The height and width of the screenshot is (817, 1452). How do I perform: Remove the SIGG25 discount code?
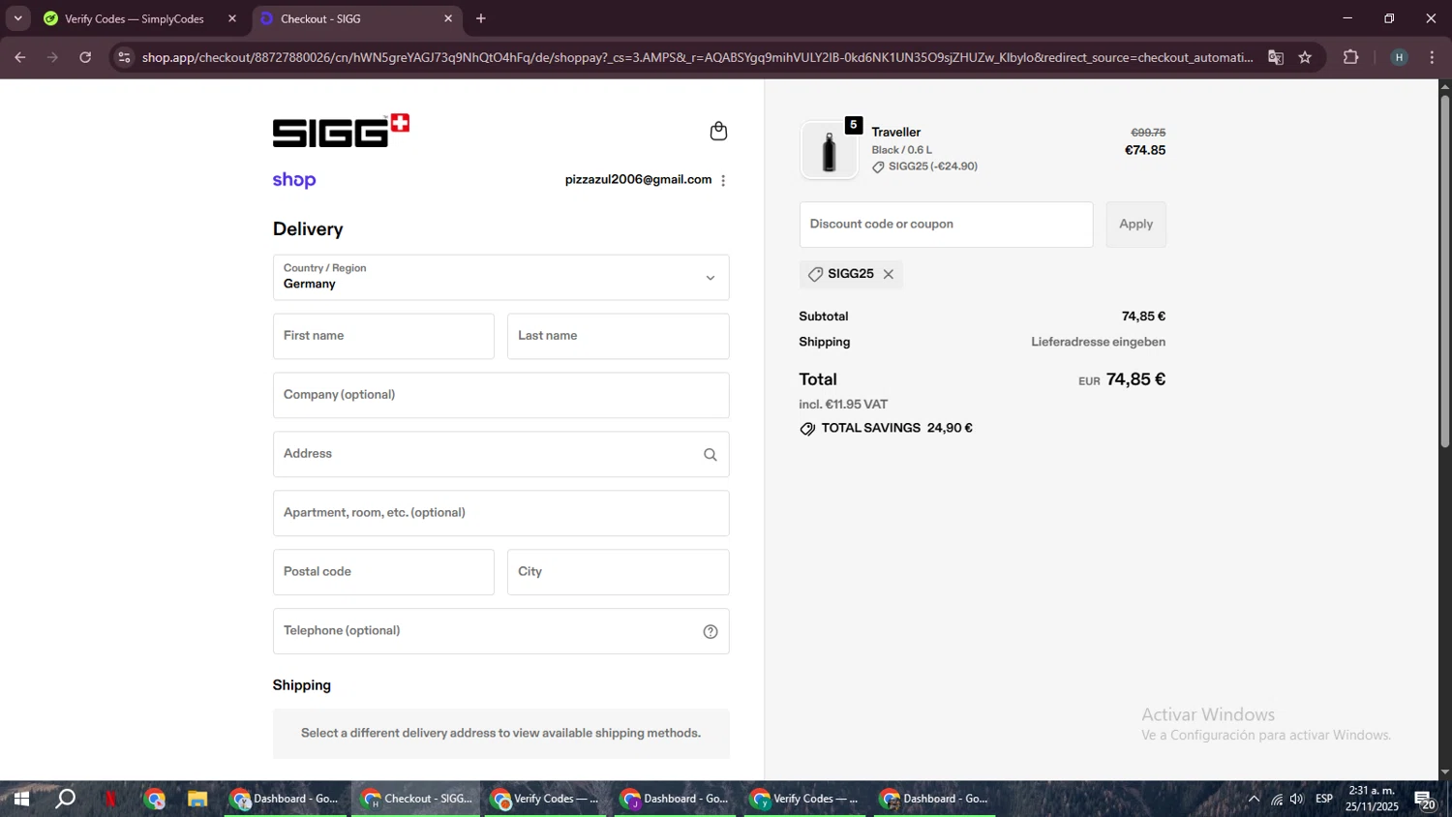point(888,274)
